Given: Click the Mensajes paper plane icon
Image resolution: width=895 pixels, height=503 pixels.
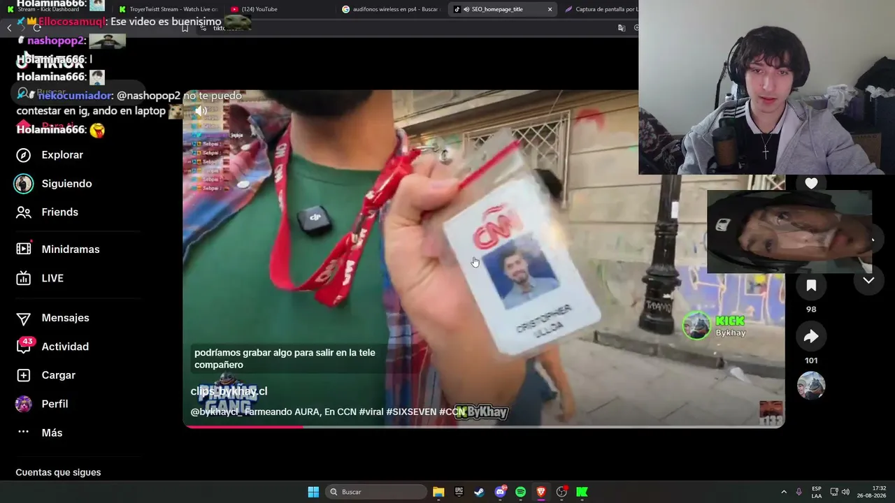Looking at the screenshot, I should point(24,319).
